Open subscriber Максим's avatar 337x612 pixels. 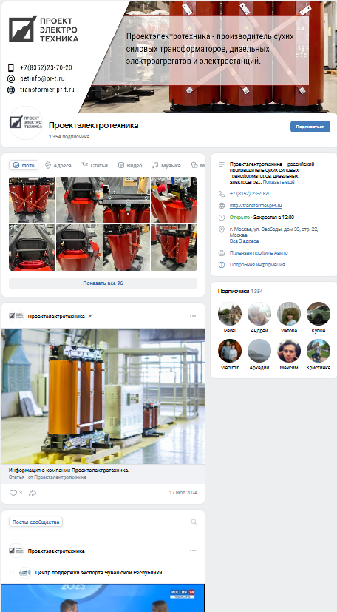point(289,351)
